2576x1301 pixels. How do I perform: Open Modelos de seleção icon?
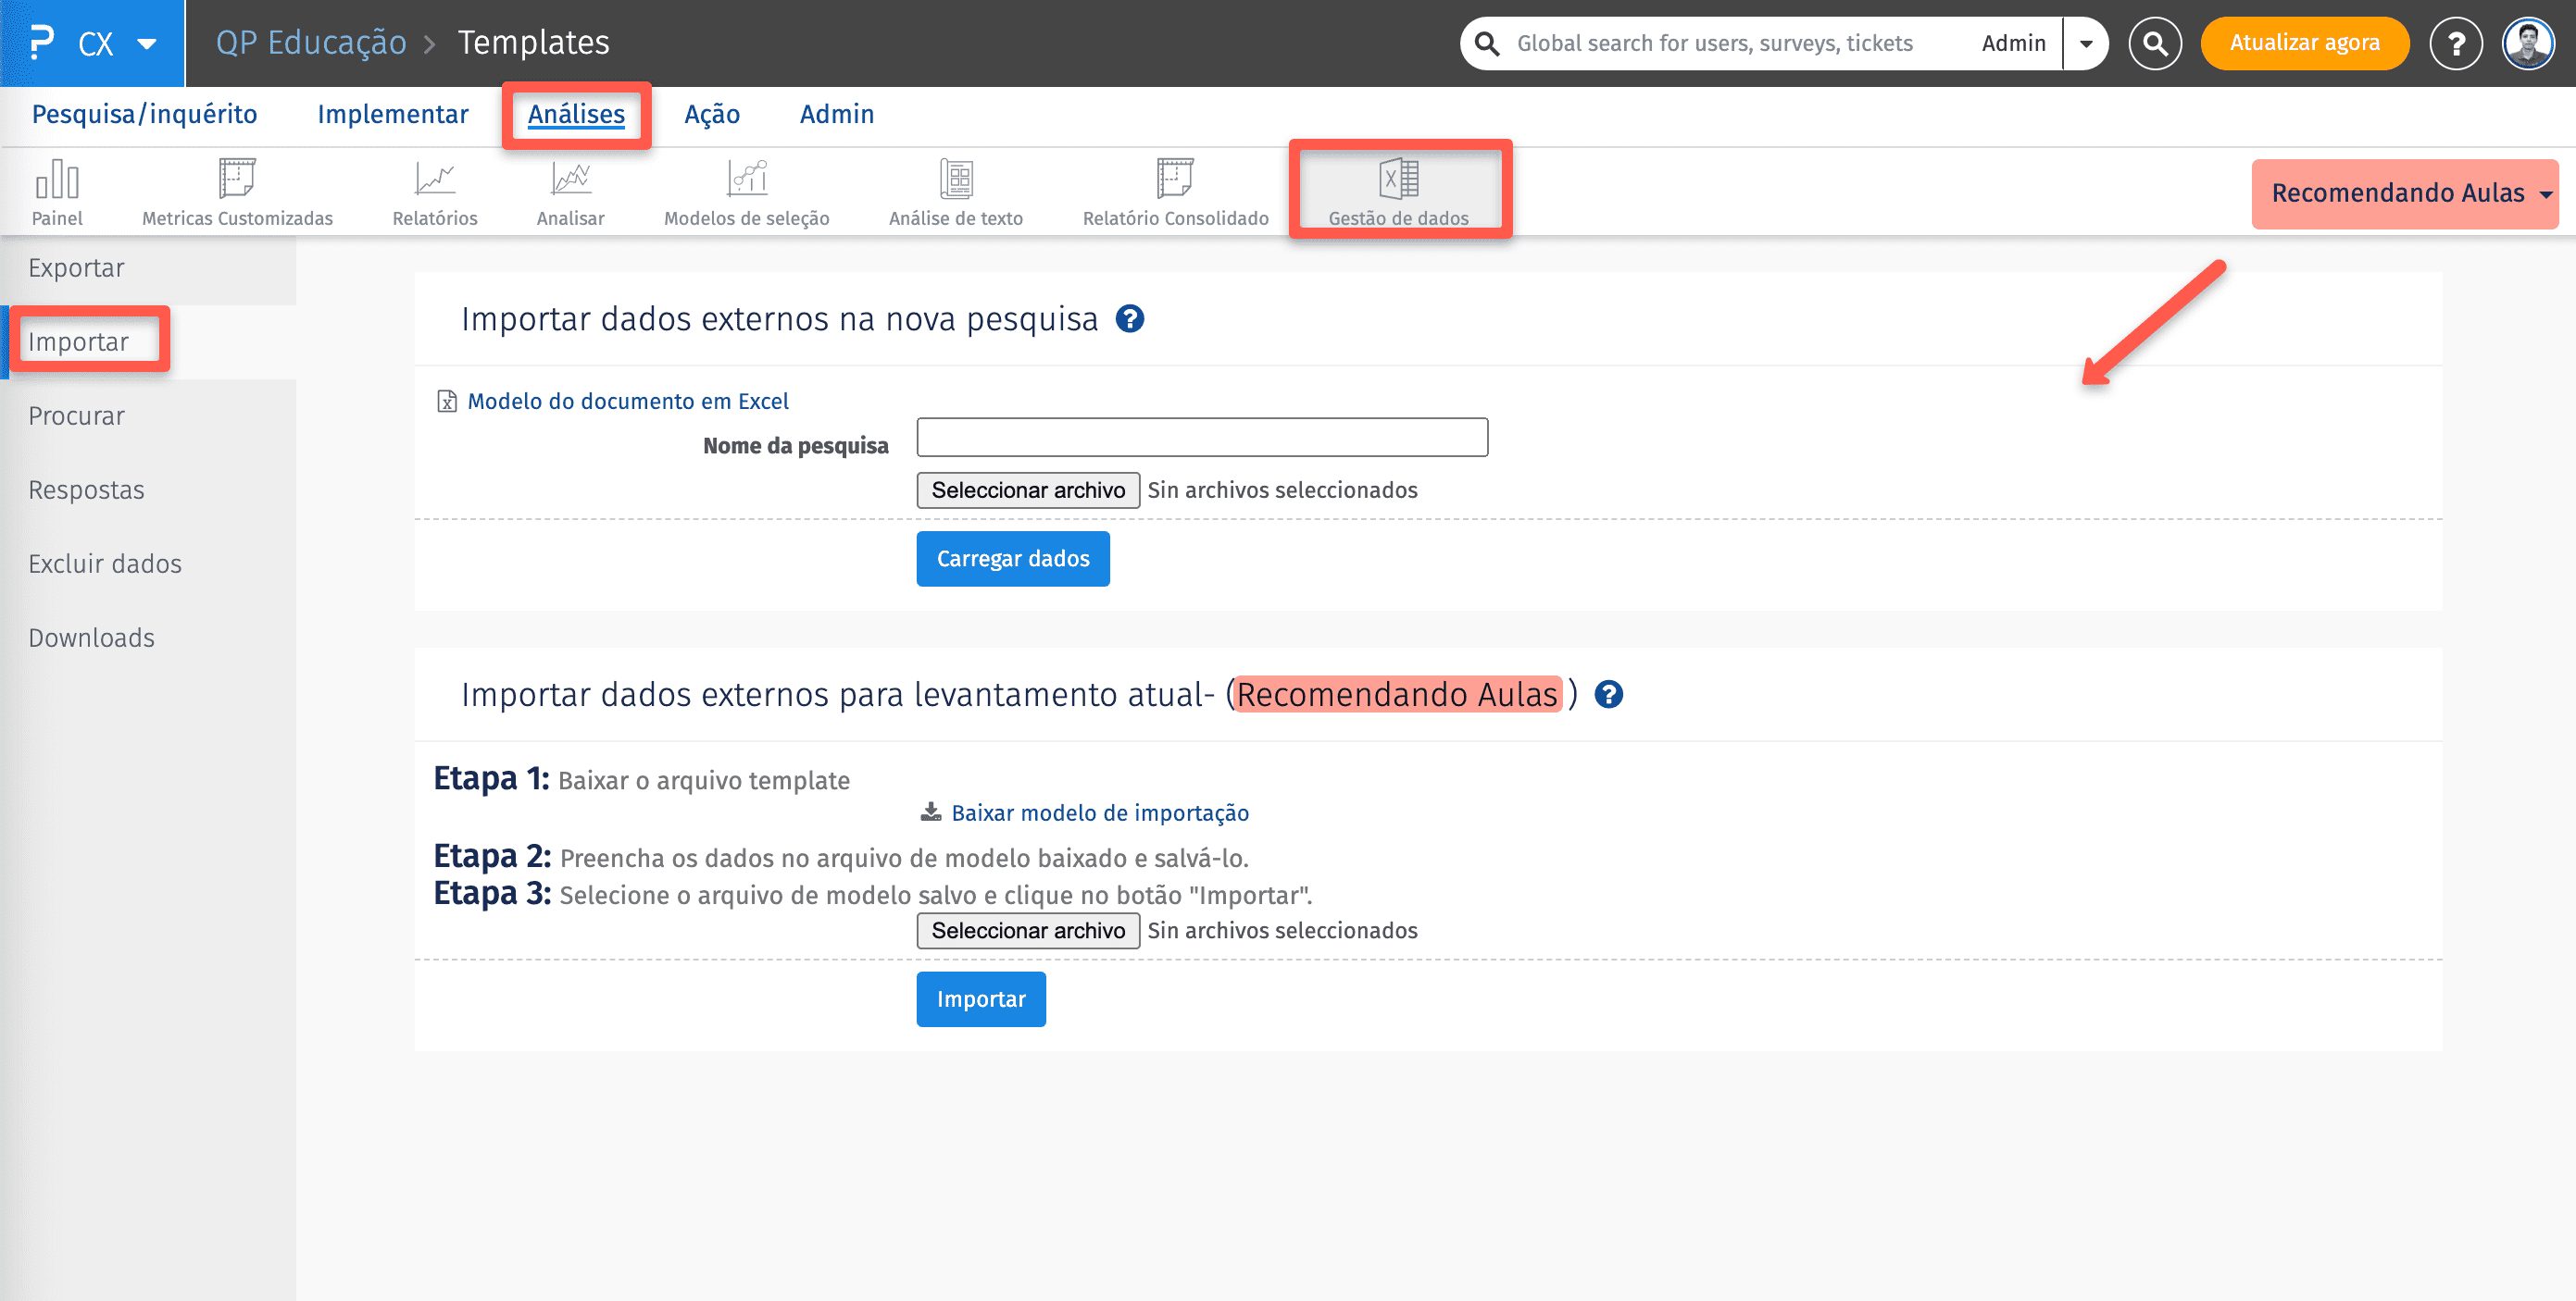746,191
